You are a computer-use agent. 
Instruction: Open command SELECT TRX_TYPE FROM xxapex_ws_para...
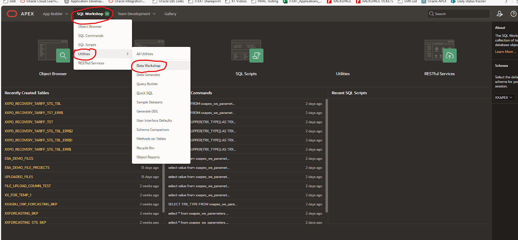[x=203, y=204]
